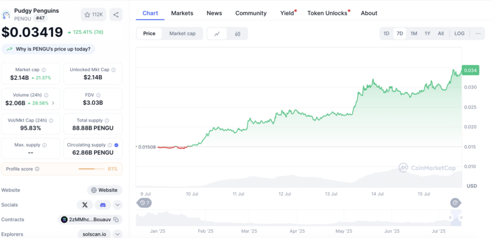494x238 pixels.
Task: Click the $3.03B FDV value
Action: (93, 103)
